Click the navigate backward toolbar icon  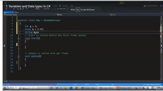point(6,9)
